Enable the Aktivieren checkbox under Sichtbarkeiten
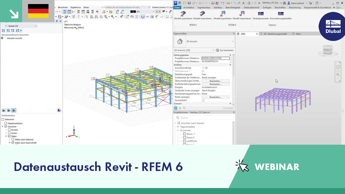Screen dimensions: 345x194 [3, 120]
